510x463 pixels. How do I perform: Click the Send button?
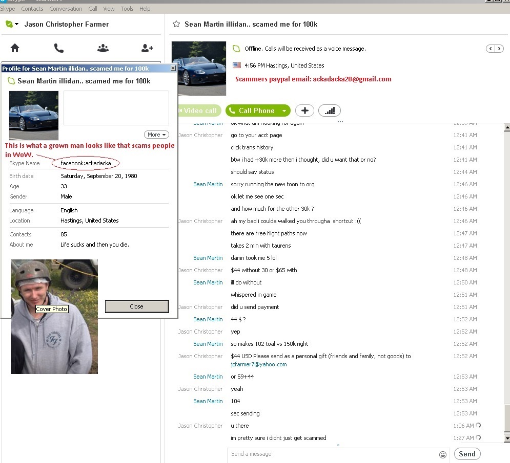[x=467, y=454]
